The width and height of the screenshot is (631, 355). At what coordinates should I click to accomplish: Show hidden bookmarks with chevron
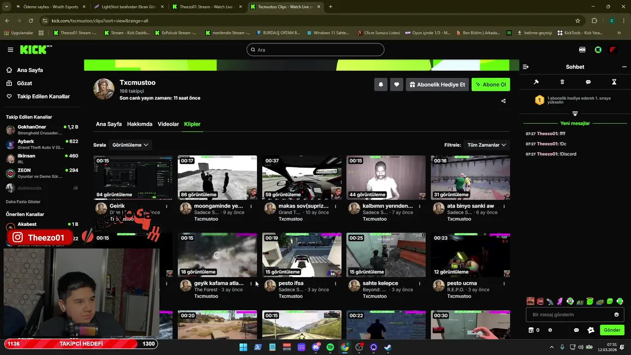[x=619, y=33]
